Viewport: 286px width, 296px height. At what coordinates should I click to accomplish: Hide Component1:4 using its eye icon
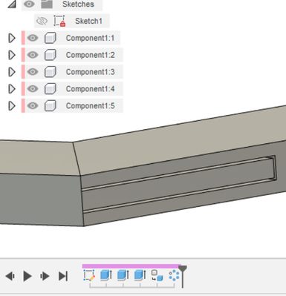pyautogui.click(x=33, y=88)
